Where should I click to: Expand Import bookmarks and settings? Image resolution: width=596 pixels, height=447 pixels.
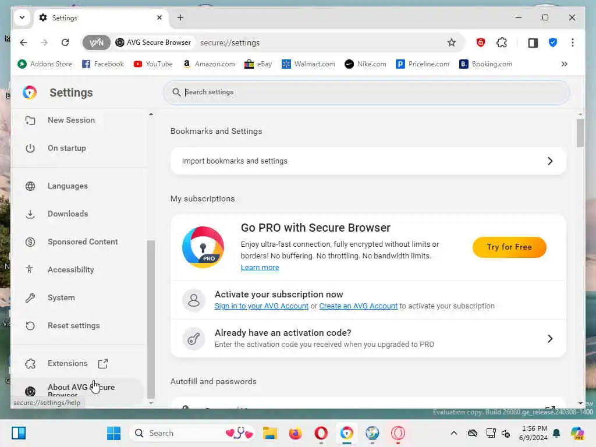[368, 161]
